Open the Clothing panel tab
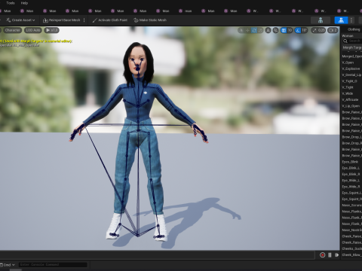Image resolution: width=362 pixels, height=271 pixels. [354, 29]
